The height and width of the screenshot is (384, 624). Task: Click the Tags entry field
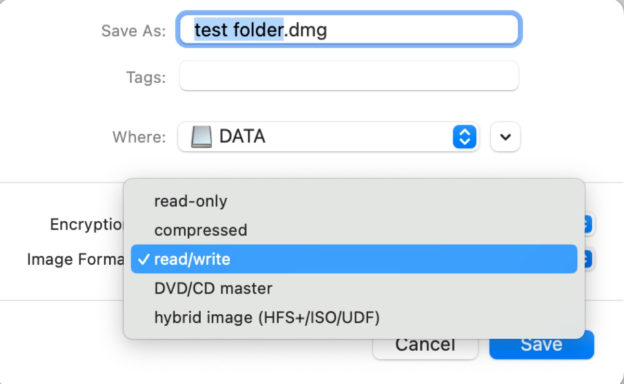[348, 75]
